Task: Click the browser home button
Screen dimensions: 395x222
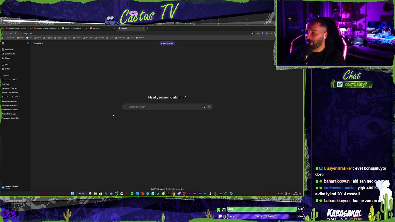Action: pyautogui.click(x=15, y=33)
